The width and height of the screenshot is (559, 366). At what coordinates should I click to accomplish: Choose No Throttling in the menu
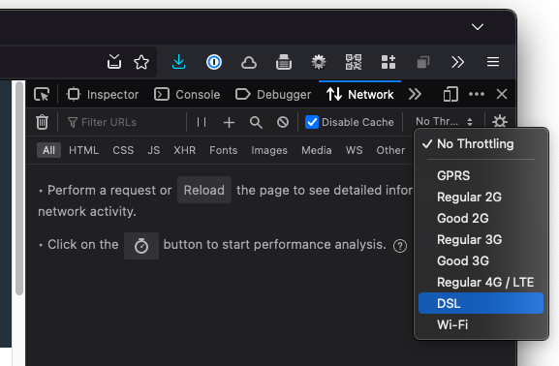481,144
